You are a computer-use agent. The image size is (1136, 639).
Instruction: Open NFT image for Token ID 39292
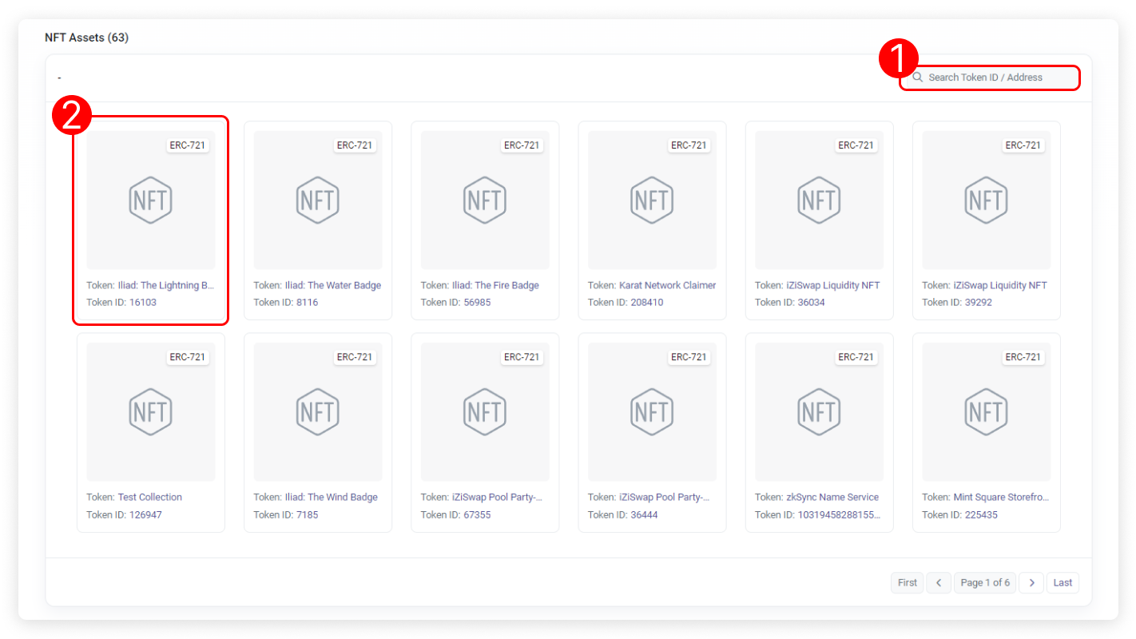click(x=986, y=200)
